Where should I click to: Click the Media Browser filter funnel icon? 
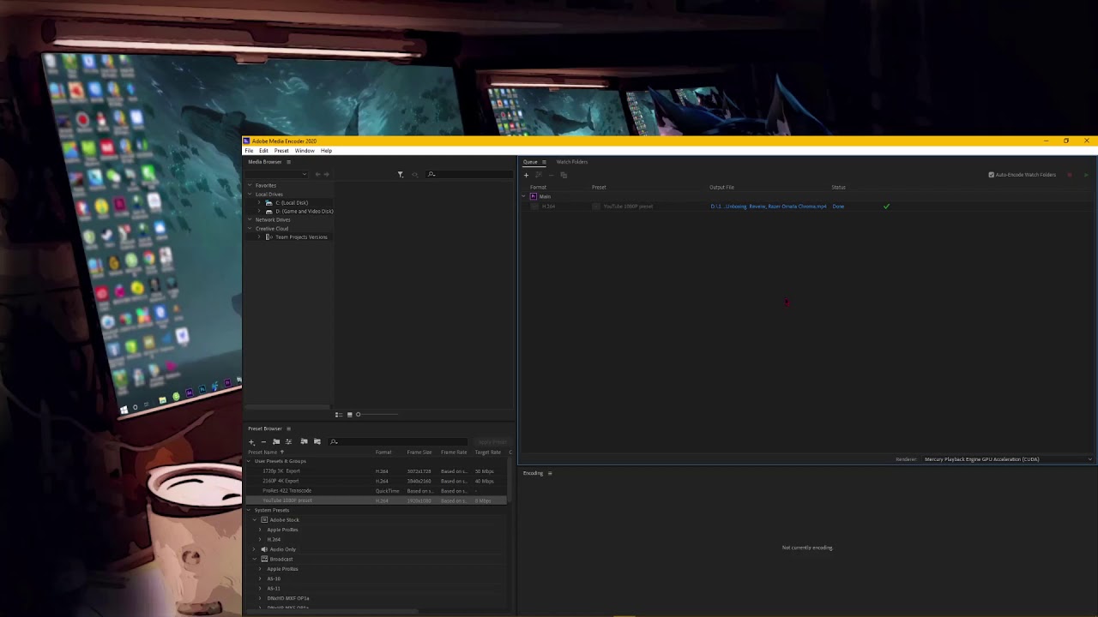(x=400, y=175)
